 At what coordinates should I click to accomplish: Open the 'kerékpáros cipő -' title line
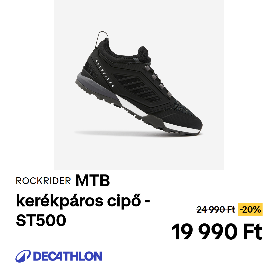(x=83, y=201)
